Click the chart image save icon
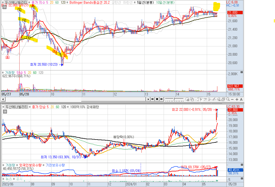The image size is (275, 187). pos(223,99)
